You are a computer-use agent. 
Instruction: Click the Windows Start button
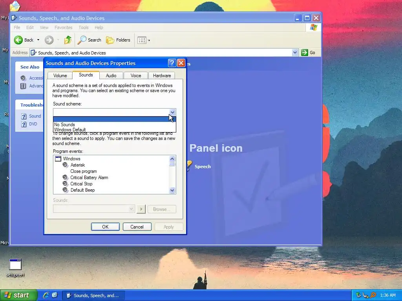point(18,296)
